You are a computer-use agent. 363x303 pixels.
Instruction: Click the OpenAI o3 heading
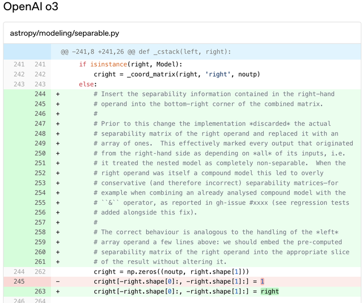pos(31,7)
